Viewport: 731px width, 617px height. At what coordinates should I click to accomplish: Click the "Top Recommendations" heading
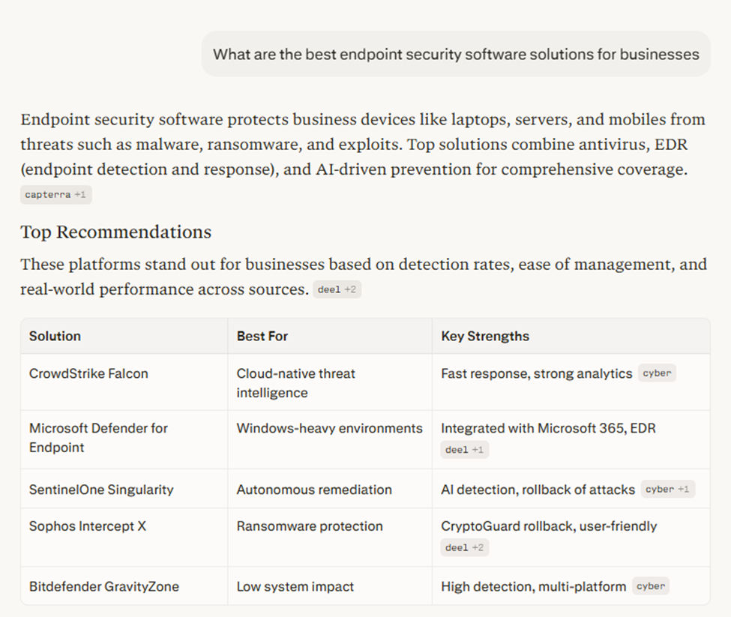115,232
